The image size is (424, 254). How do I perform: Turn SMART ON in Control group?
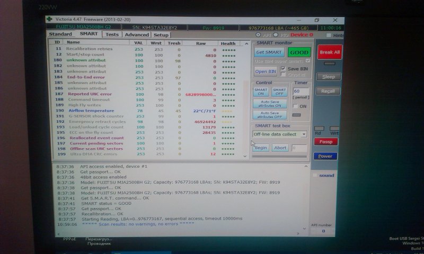[x=261, y=92]
